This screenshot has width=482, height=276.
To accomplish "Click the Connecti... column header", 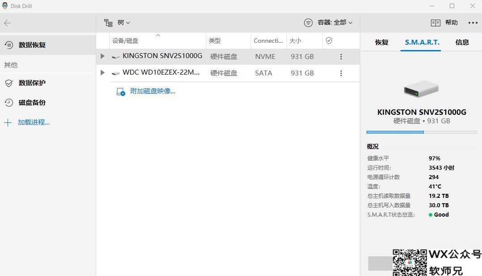I will point(269,41).
